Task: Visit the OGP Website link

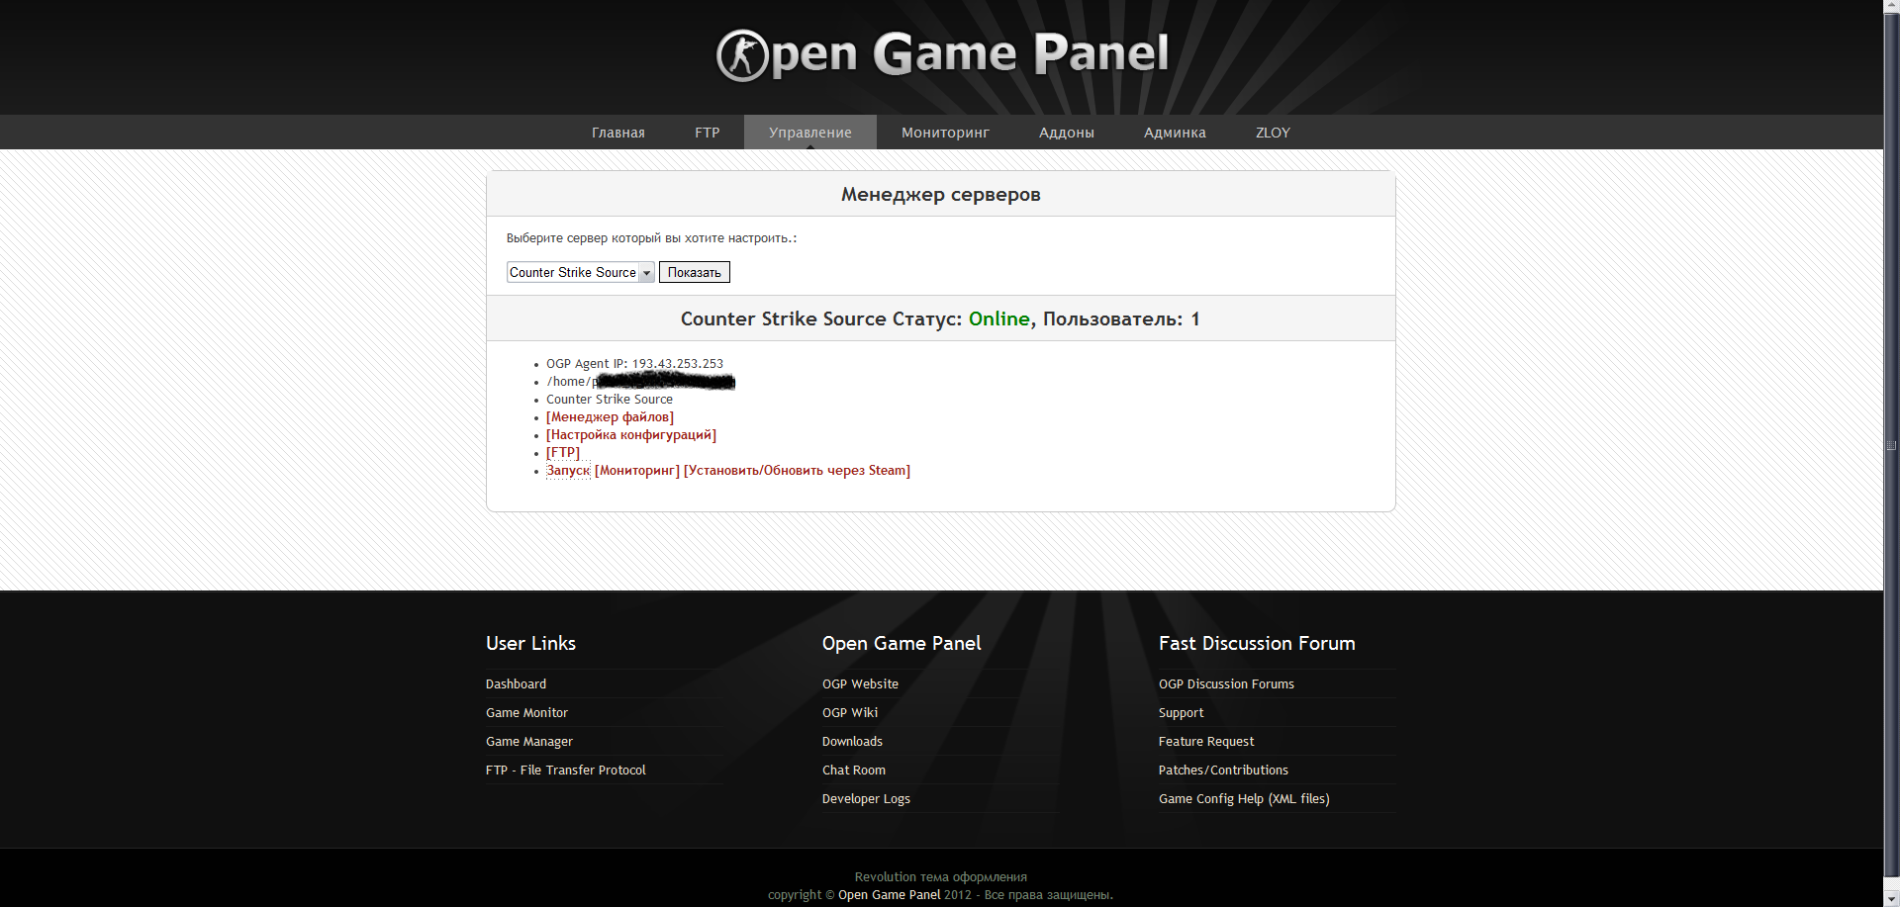Action: click(x=860, y=684)
